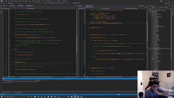Screen dimensions: 174x98
Task: Expand the References node
Action: coord(151,13)
